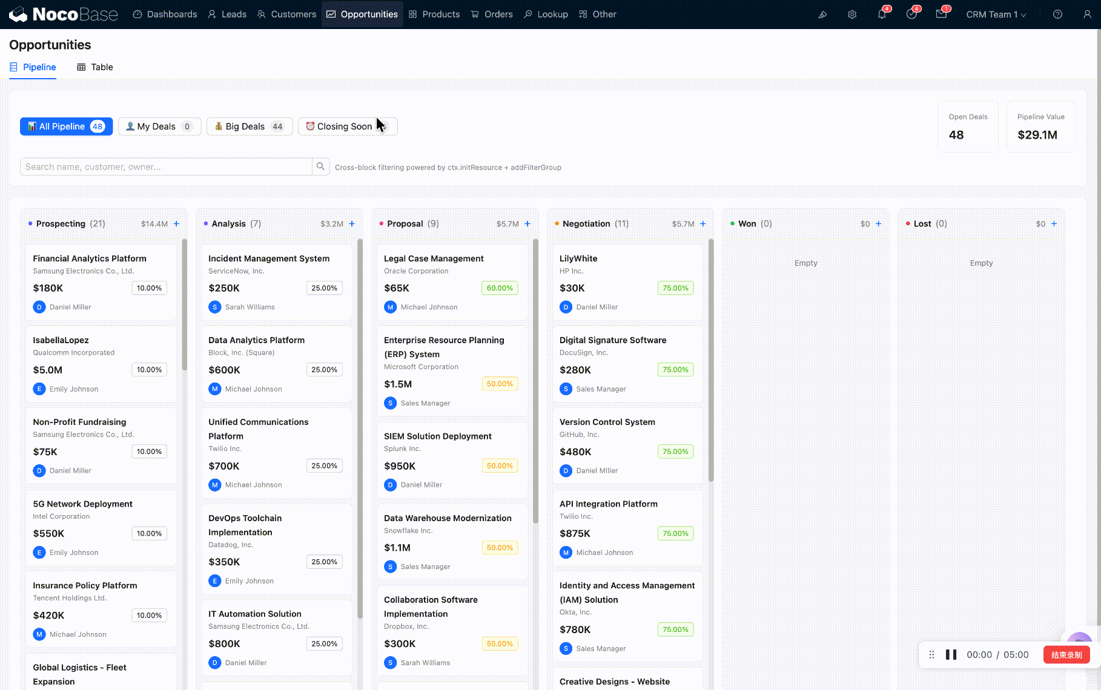Click the search magnifier button

click(320, 166)
